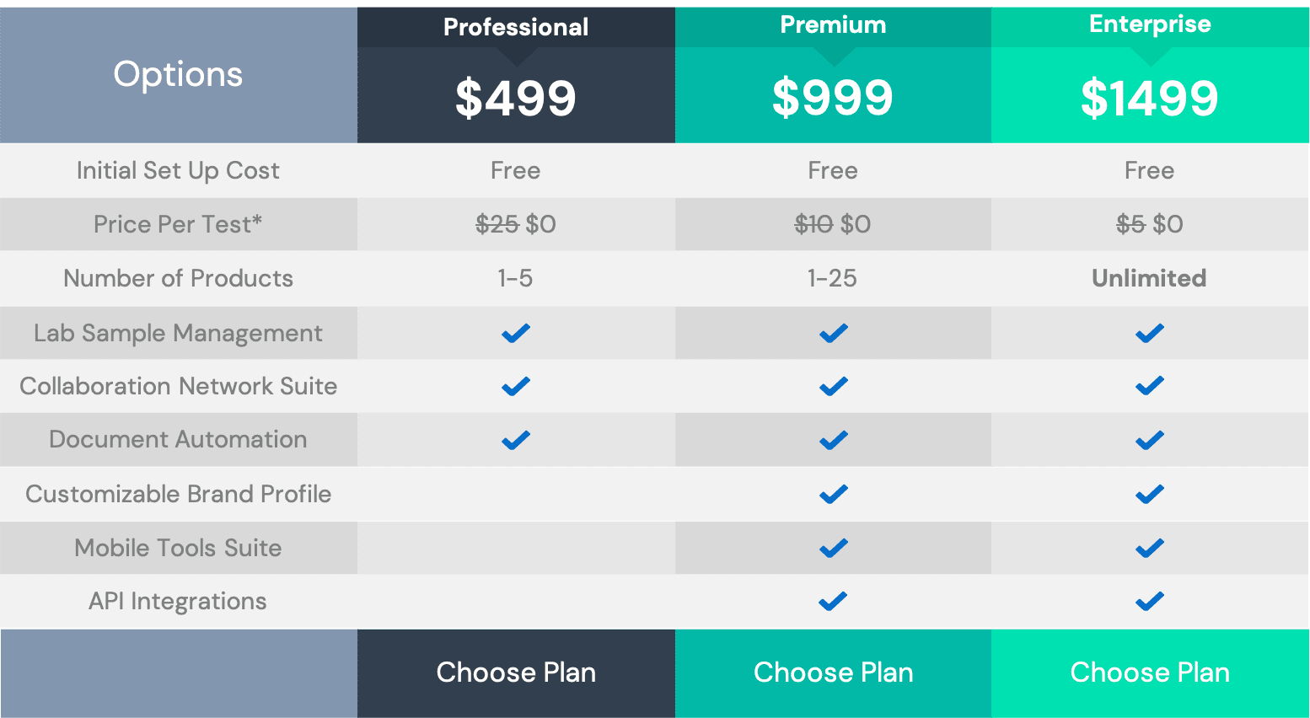Viewport: 1310px width, 718px height.
Task: Click the Premium Customizable Brand Profile checkmark
Action: point(833,494)
